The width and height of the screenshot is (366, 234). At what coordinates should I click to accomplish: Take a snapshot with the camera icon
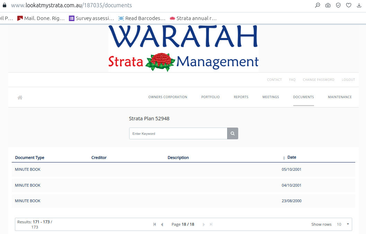coord(328,5)
